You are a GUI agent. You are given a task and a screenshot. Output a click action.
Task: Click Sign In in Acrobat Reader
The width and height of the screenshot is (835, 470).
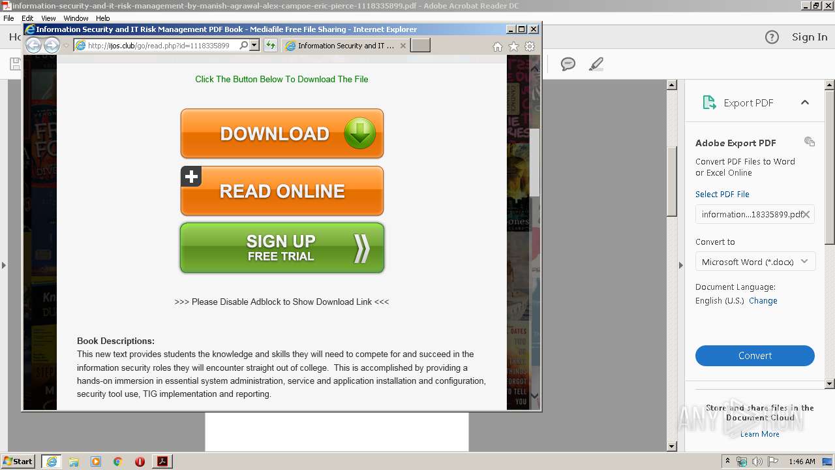[x=810, y=37]
